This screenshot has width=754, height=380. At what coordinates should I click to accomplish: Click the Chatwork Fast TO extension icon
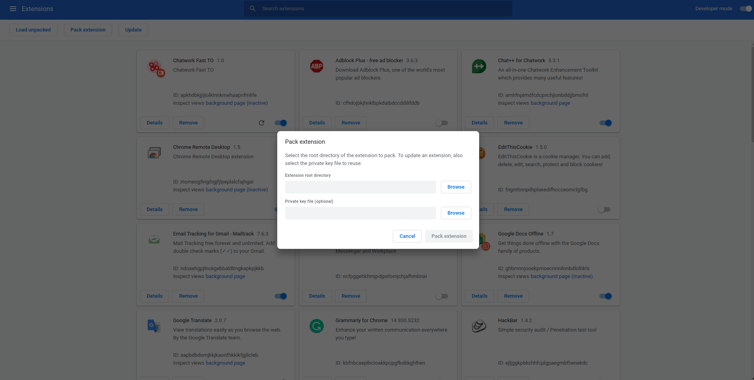pos(155,67)
